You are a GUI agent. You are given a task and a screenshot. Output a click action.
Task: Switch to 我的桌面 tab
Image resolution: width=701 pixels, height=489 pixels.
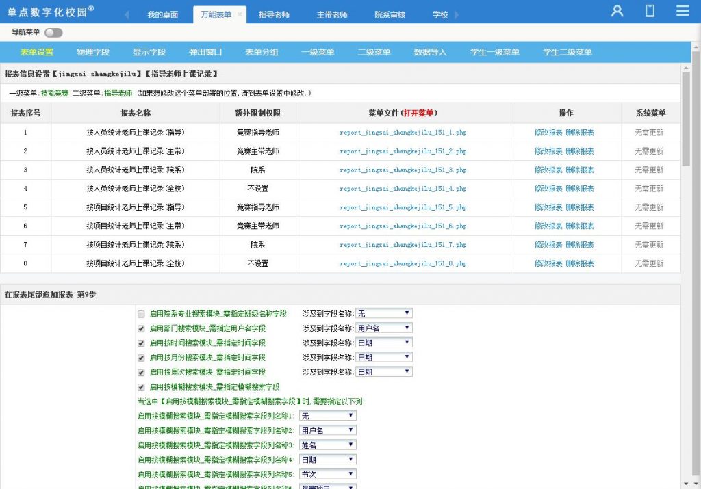click(163, 15)
